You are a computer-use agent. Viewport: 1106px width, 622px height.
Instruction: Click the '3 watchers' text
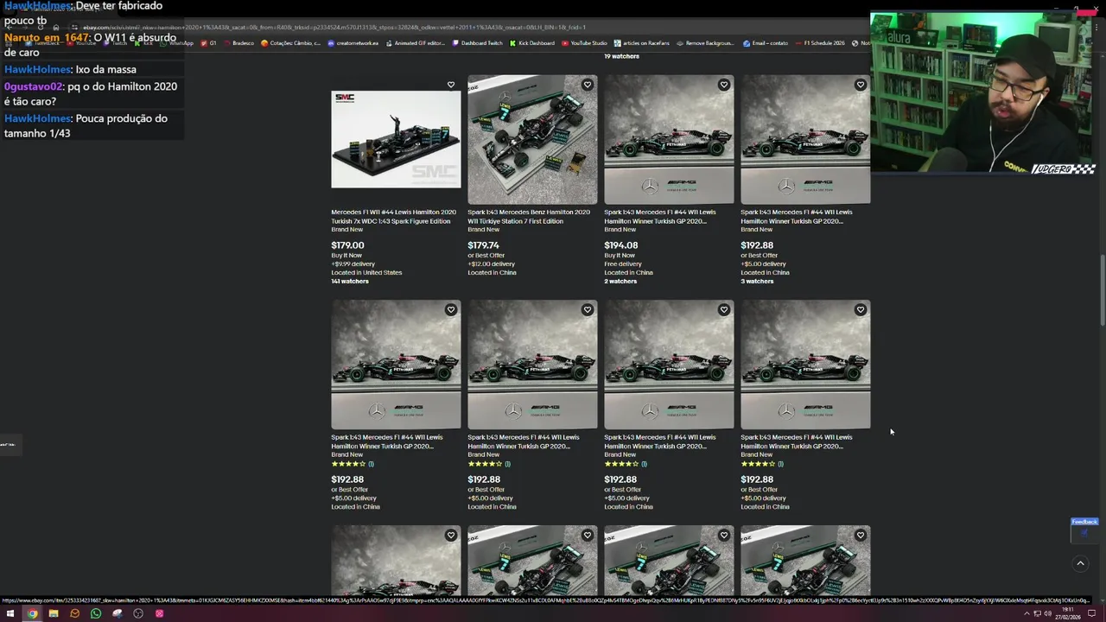click(757, 282)
